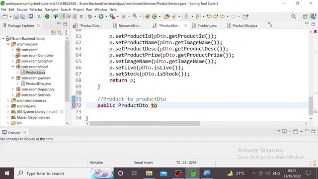Show hidden editor tabs list
Image resolution: width=318 pixels, height=179 pixels.
[x=269, y=25]
